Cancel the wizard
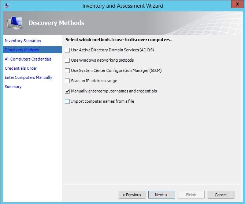This screenshot has width=245, height=204. coord(220,195)
